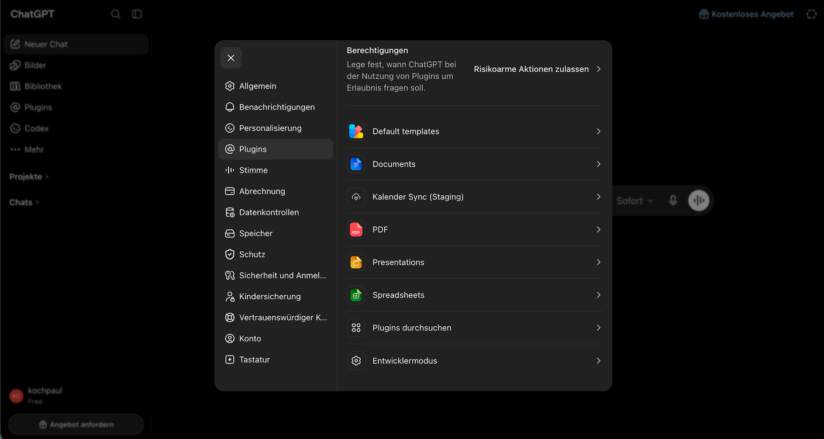Collapse the sidebar with the panel icon
The image size is (824, 439).
pyautogui.click(x=137, y=14)
